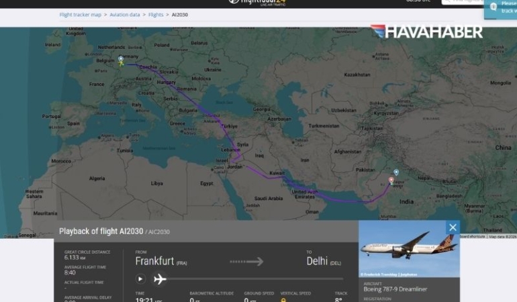Click the Saudi Arabia label on map
This screenshot has height=302, width=517.
(269, 199)
